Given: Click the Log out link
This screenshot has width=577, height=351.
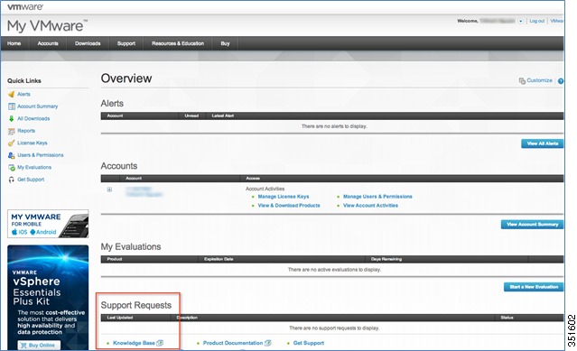Looking at the screenshot, I should tap(537, 21).
